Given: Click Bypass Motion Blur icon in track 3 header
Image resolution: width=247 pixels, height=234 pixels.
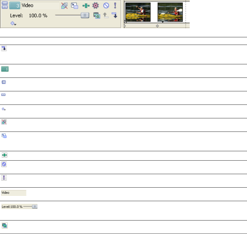Looking at the screenshot, I should pyautogui.click(x=64, y=6).
